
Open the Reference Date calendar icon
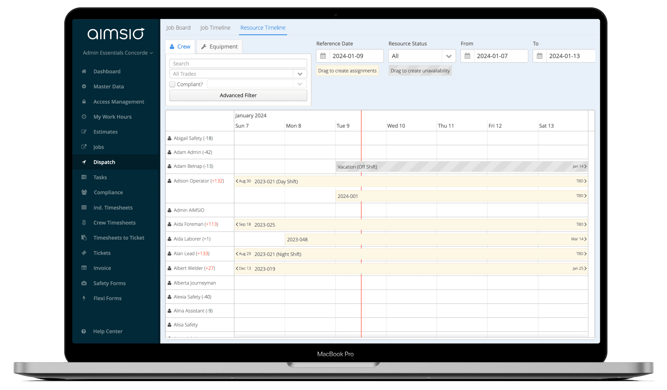(x=323, y=56)
